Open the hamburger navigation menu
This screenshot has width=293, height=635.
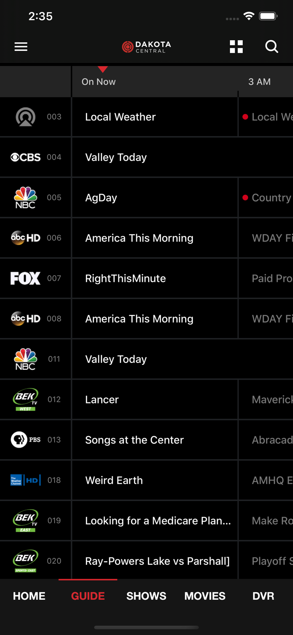pos(20,47)
